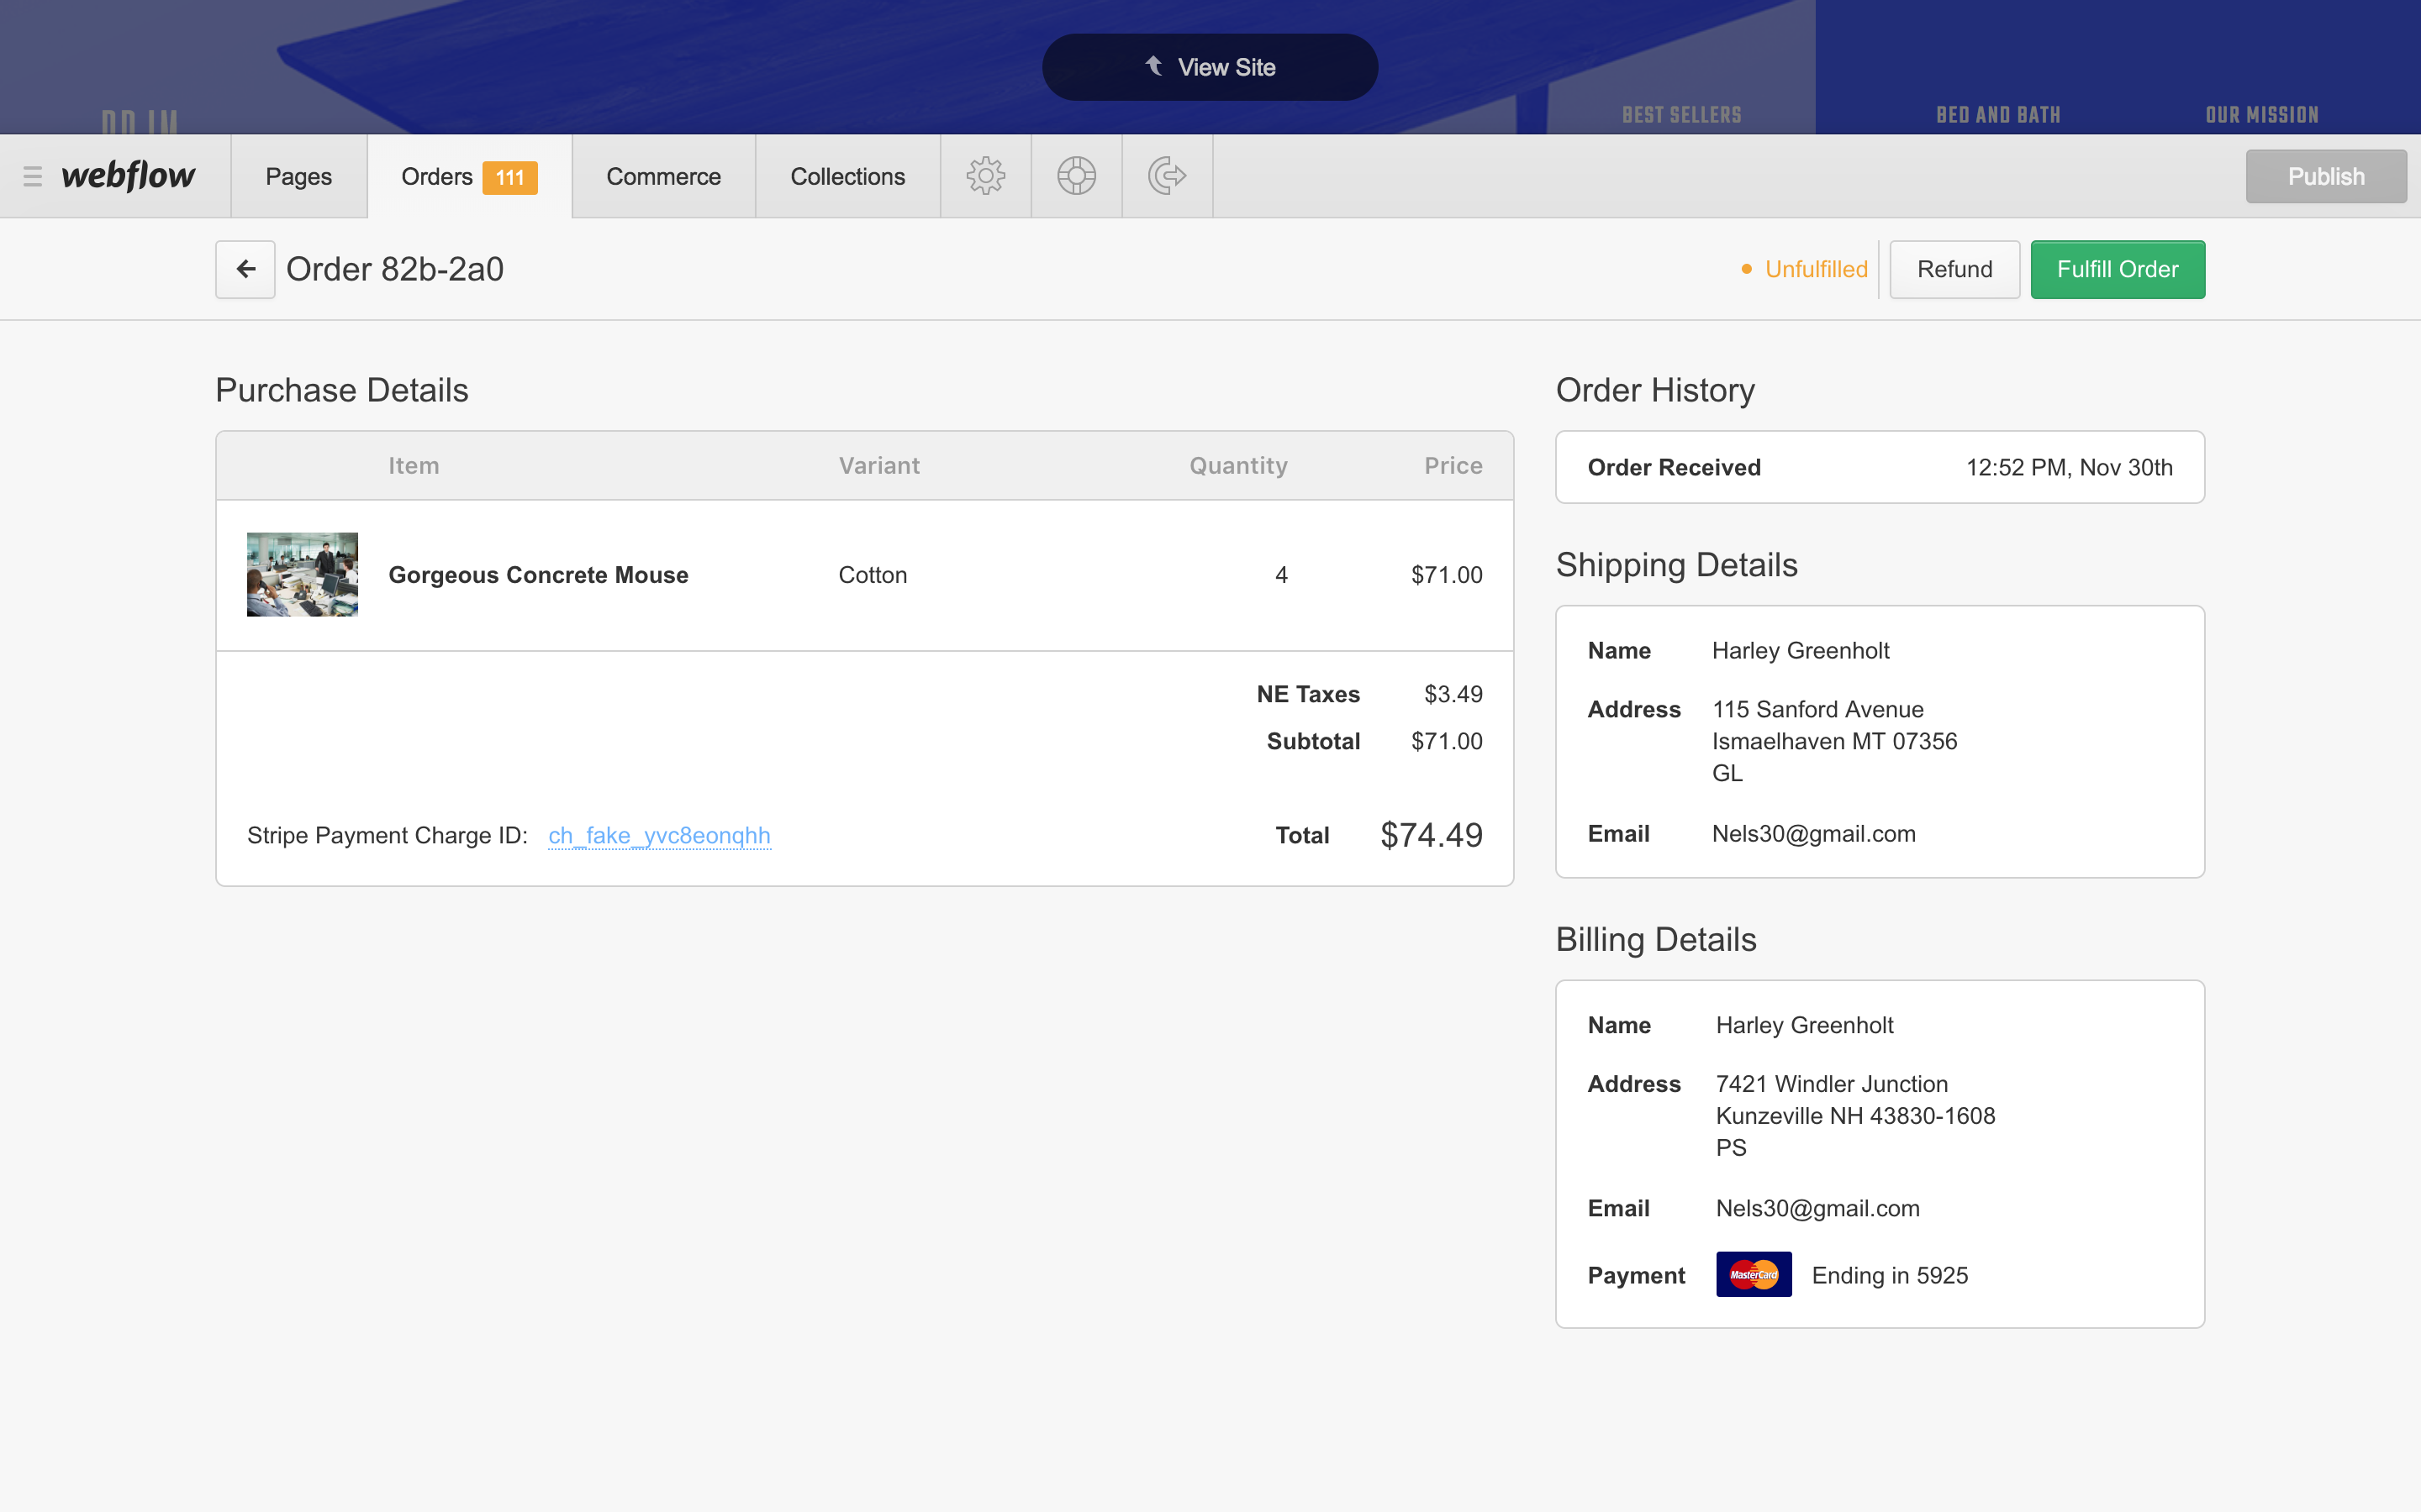Image resolution: width=2421 pixels, height=1512 pixels.
Task: Click the orange 111 orders badge
Action: (x=509, y=177)
